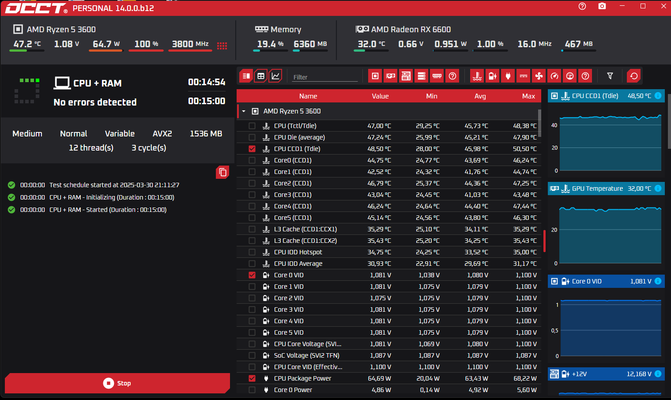Uncheck the CPU CCD1 (Tdie) checkbox
This screenshot has width=671, height=400.
click(x=252, y=149)
